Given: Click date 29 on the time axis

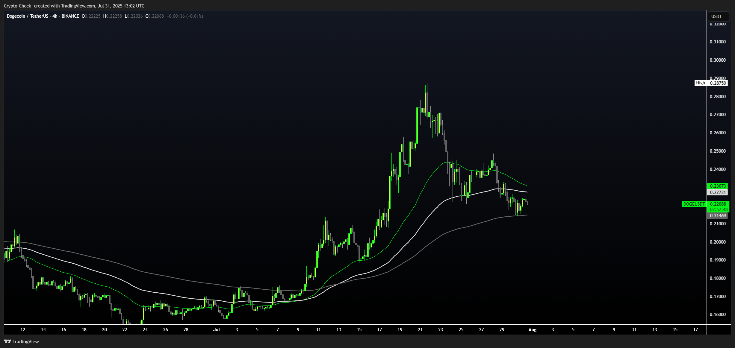Looking at the screenshot, I should [x=502, y=329].
